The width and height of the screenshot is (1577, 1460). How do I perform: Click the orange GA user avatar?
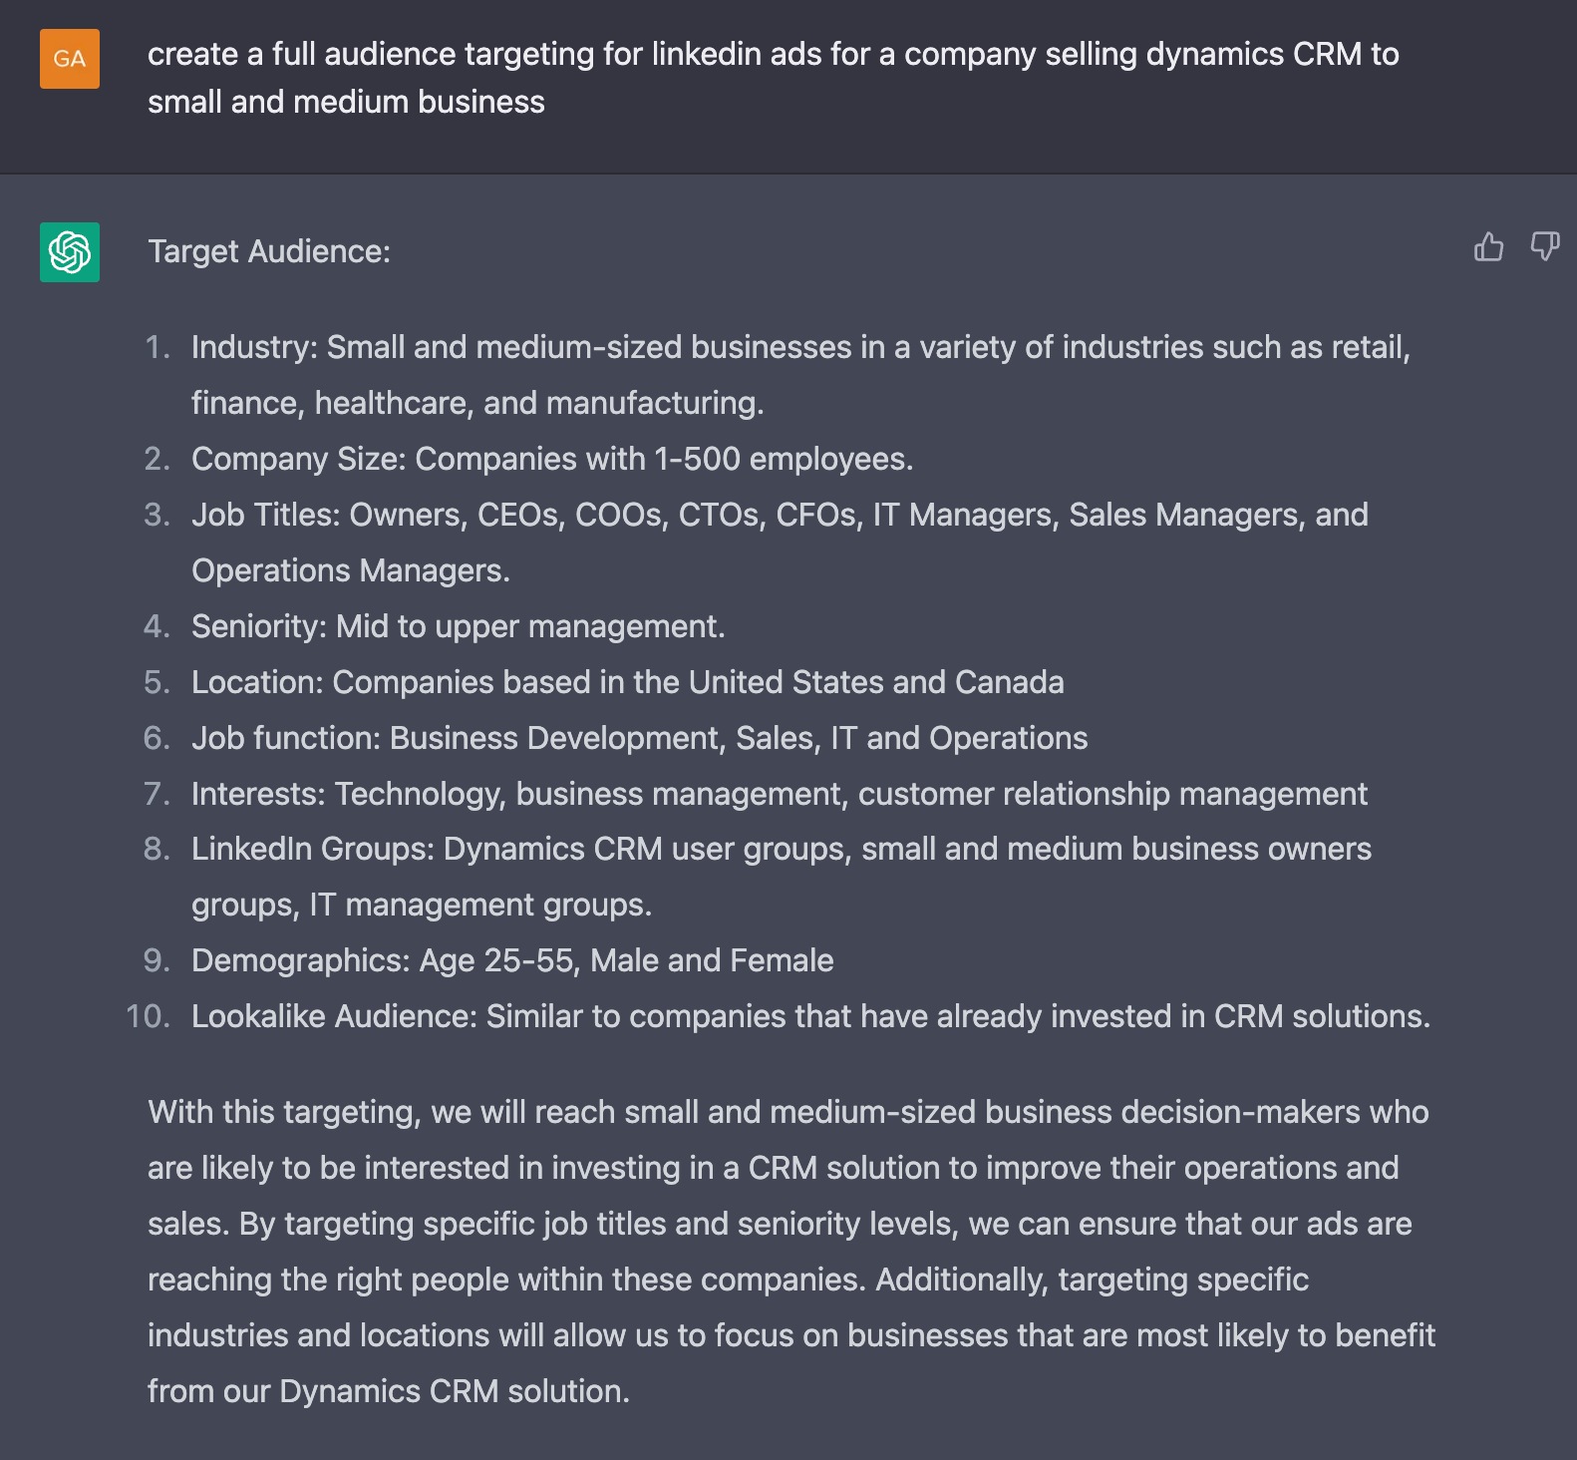point(70,59)
